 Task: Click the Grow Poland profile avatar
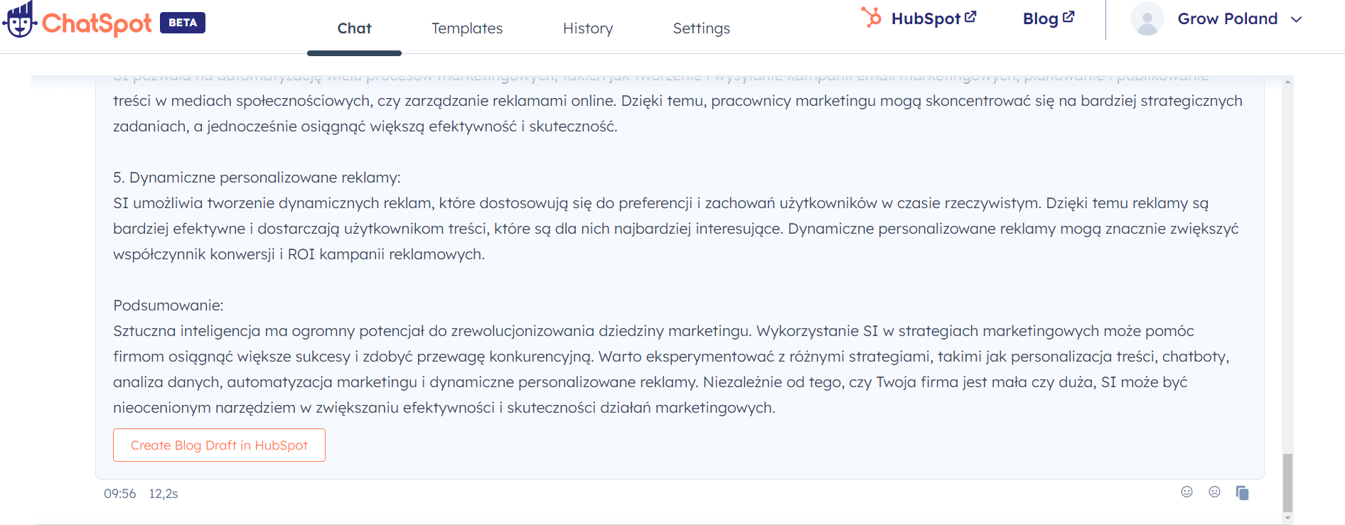click(1147, 19)
